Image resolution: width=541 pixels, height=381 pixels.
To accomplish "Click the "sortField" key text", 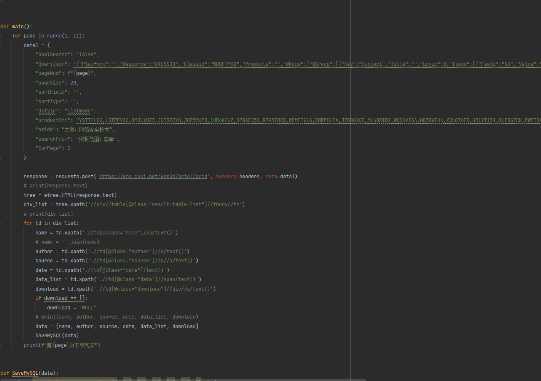I will coord(51,92).
